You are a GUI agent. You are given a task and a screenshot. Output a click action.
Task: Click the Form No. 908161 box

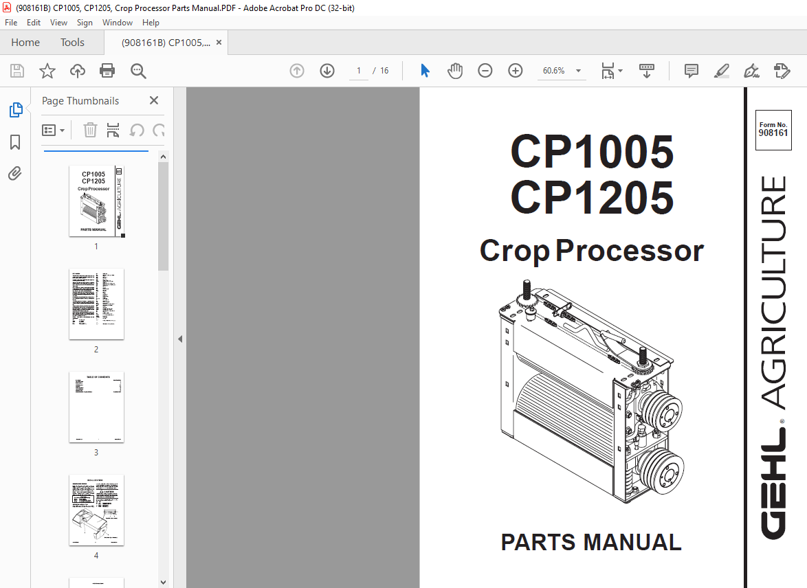tap(773, 130)
